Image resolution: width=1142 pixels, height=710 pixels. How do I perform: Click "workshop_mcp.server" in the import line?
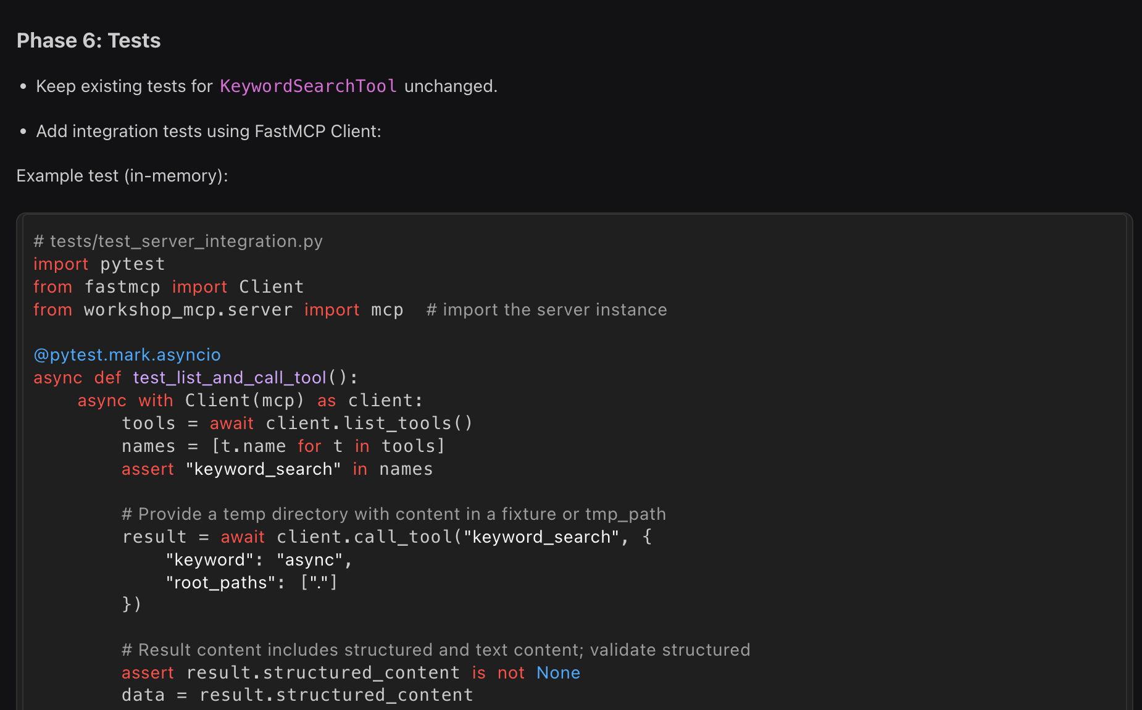tap(188, 310)
